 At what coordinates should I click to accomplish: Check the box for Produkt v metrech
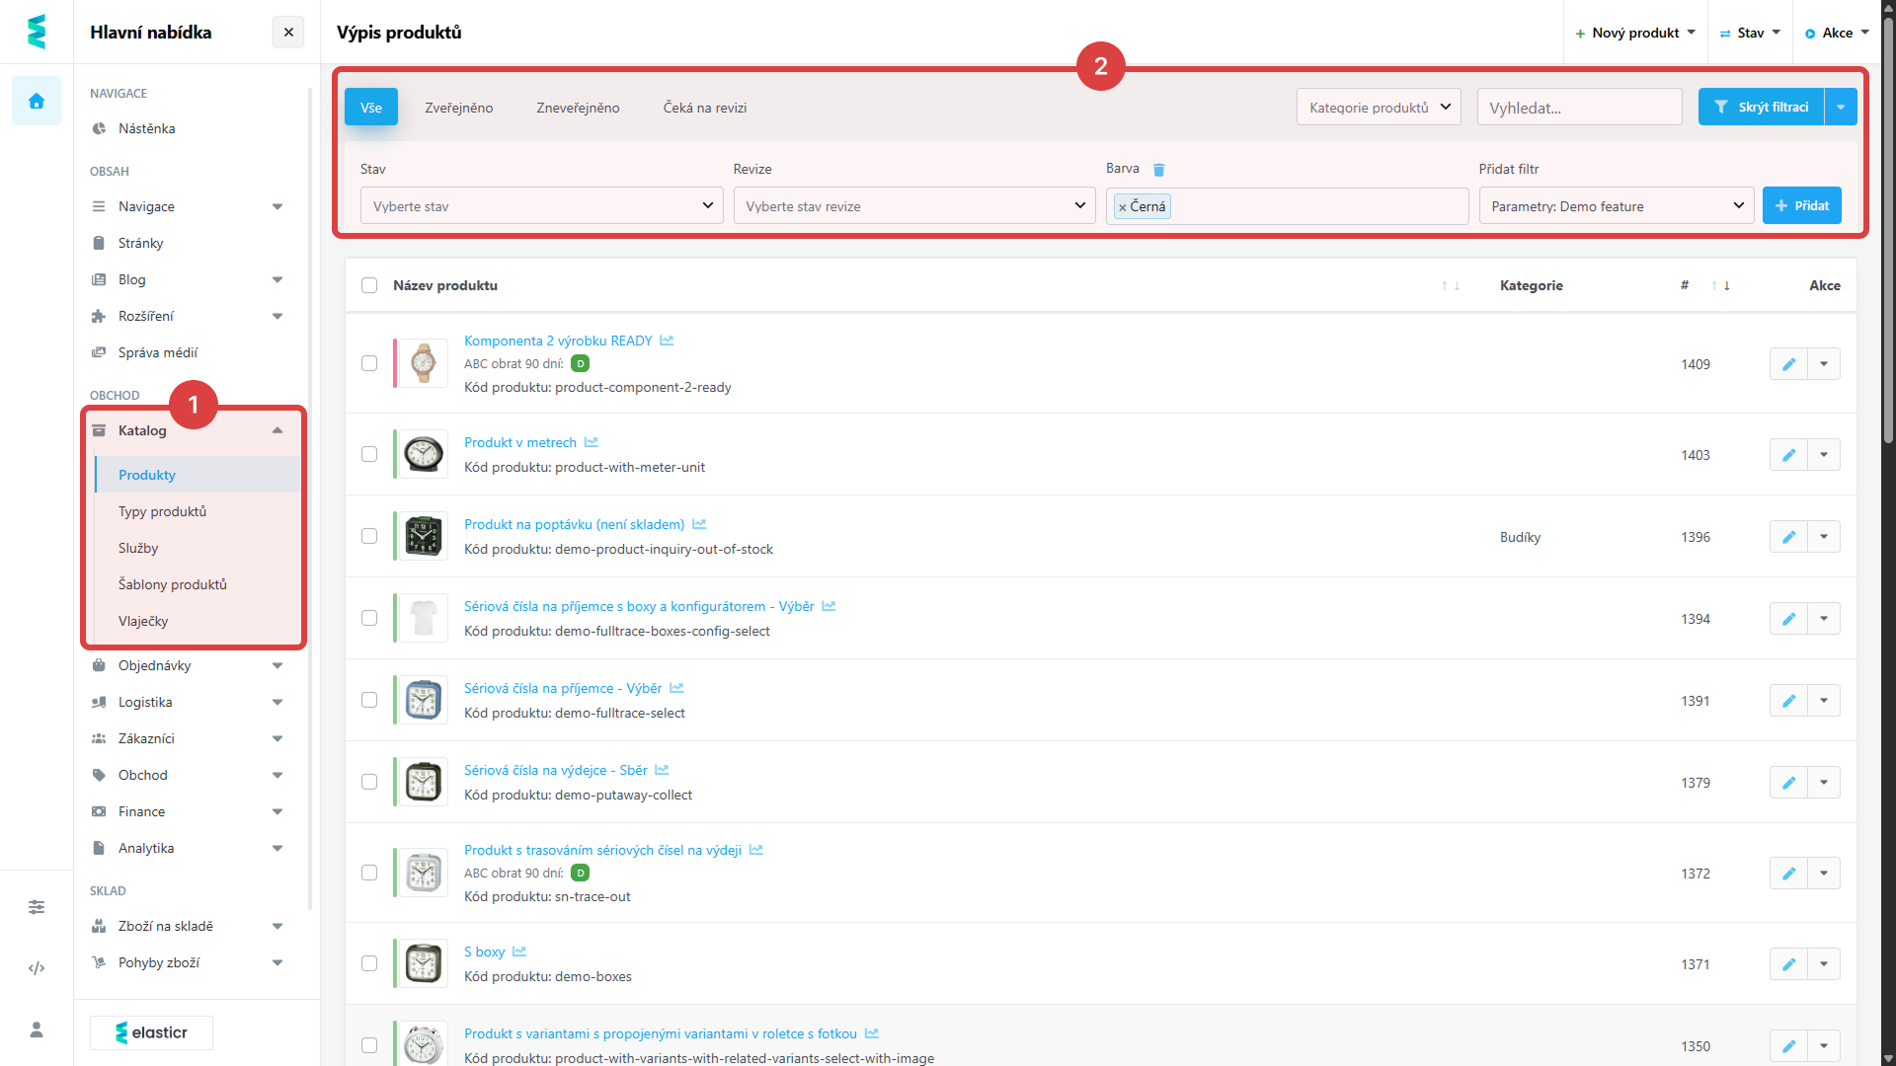(369, 455)
